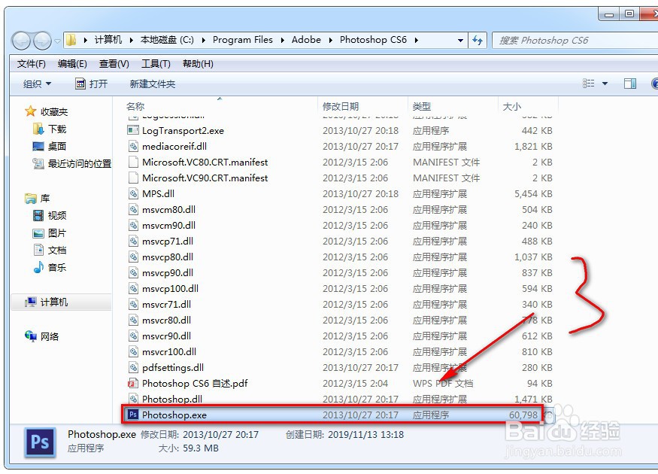The height and width of the screenshot is (474, 658).
Task: Select Program Files in the breadcrumb
Action: pyautogui.click(x=243, y=40)
